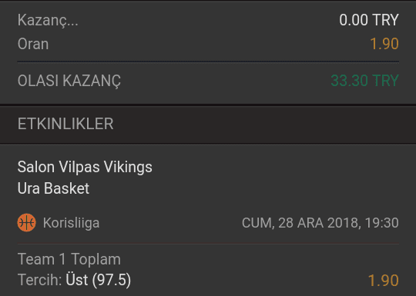The height and width of the screenshot is (296, 416).
Task: Click the OLASI KAZANÇ label
Action: coord(69,81)
